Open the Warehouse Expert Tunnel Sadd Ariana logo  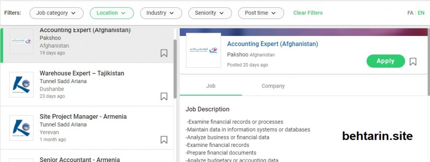[x=21, y=84]
